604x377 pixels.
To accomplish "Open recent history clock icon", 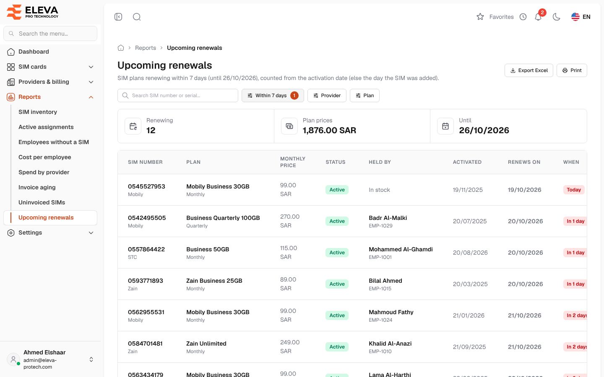I will coord(523,17).
